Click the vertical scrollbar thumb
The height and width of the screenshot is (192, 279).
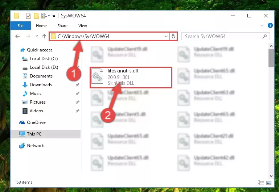pos(271,58)
